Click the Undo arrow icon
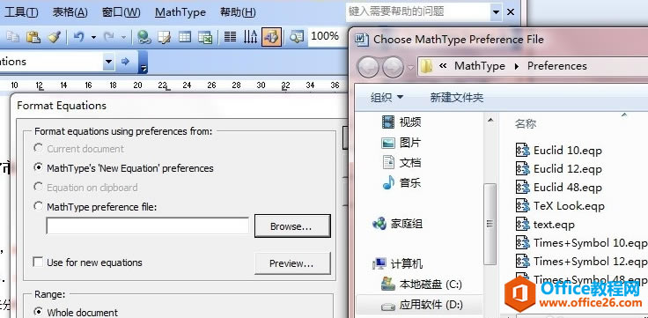The image size is (648, 318). pyautogui.click(x=78, y=37)
